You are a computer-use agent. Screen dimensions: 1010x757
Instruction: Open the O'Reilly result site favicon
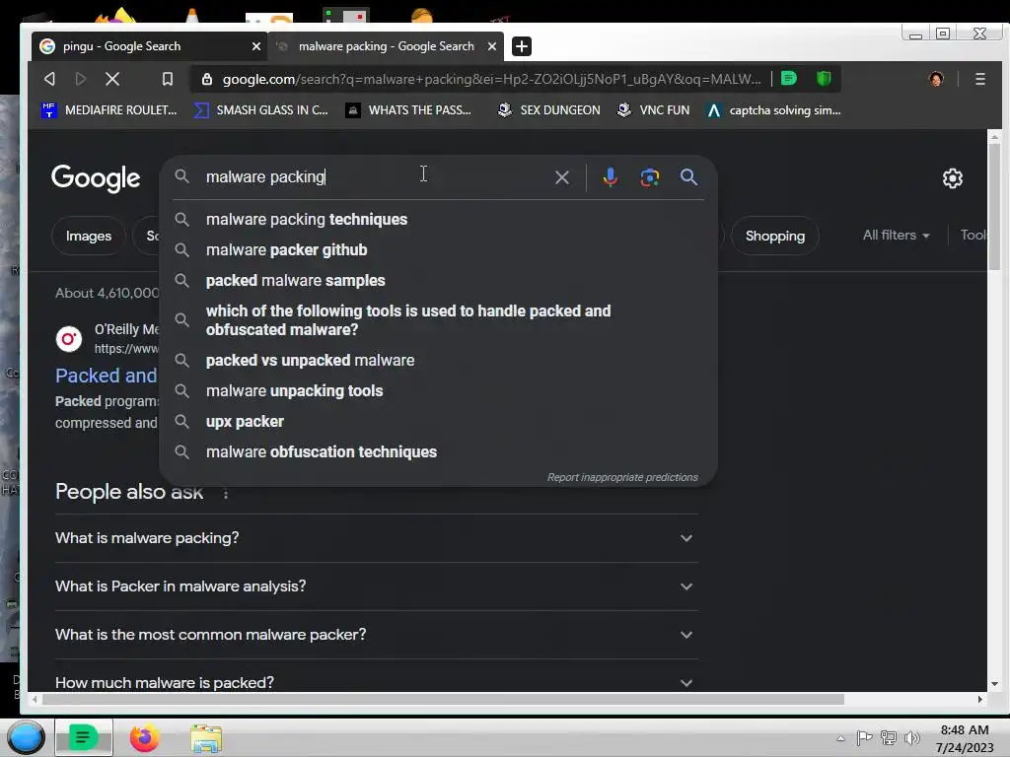coord(69,339)
